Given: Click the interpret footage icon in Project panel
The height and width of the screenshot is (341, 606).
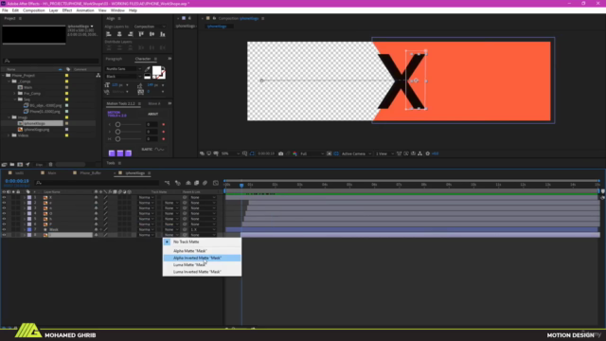Looking at the screenshot, I should (4, 164).
